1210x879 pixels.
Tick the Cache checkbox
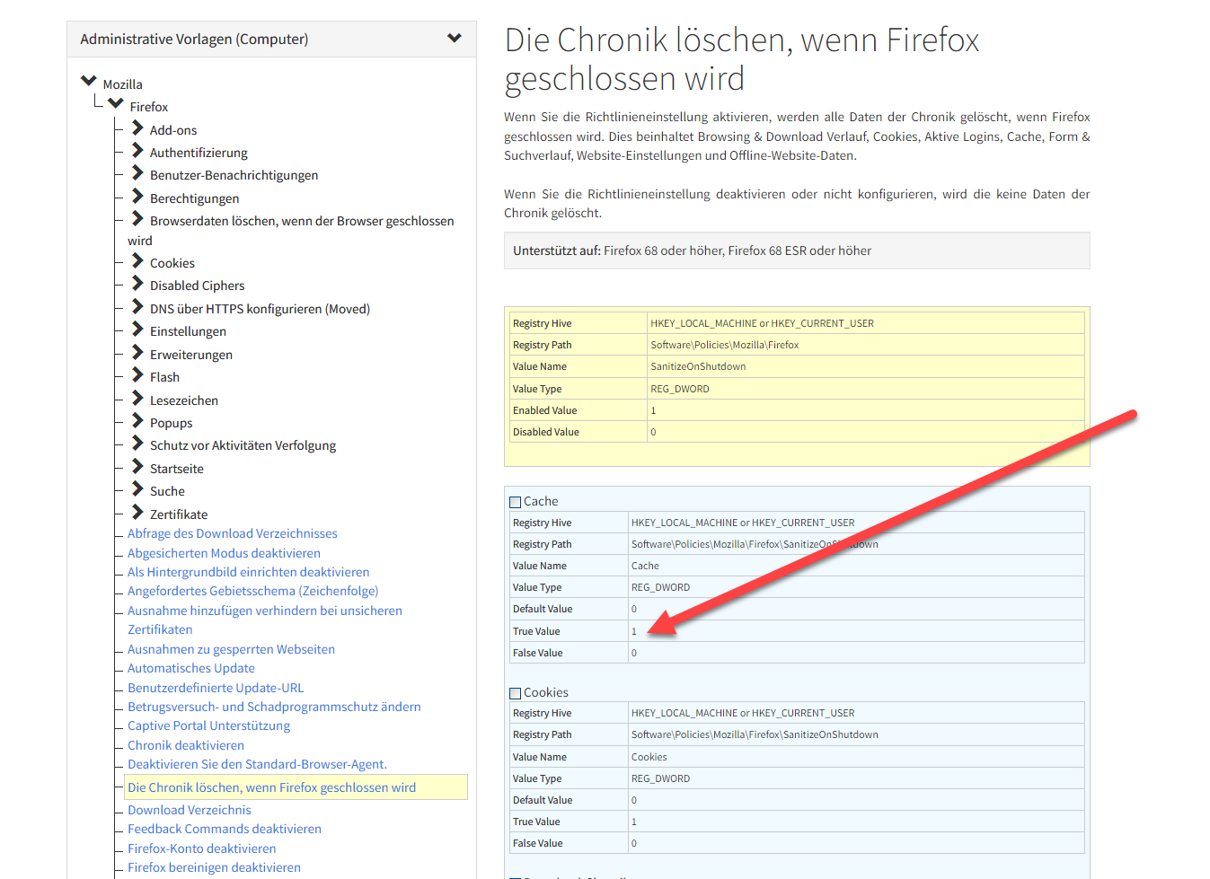516,502
